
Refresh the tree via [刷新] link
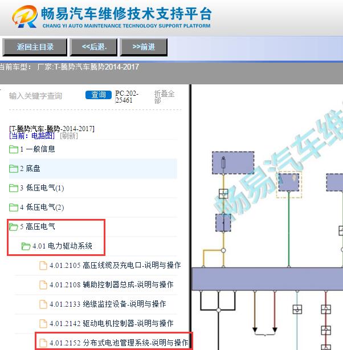[69, 136]
